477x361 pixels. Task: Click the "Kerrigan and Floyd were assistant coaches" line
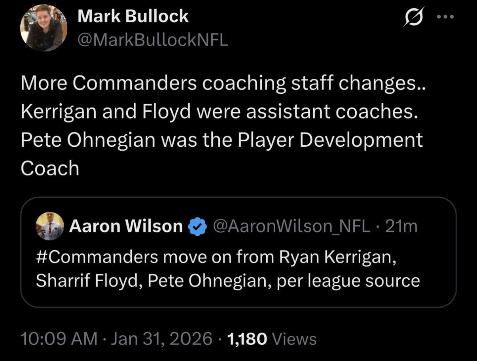(219, 112)
